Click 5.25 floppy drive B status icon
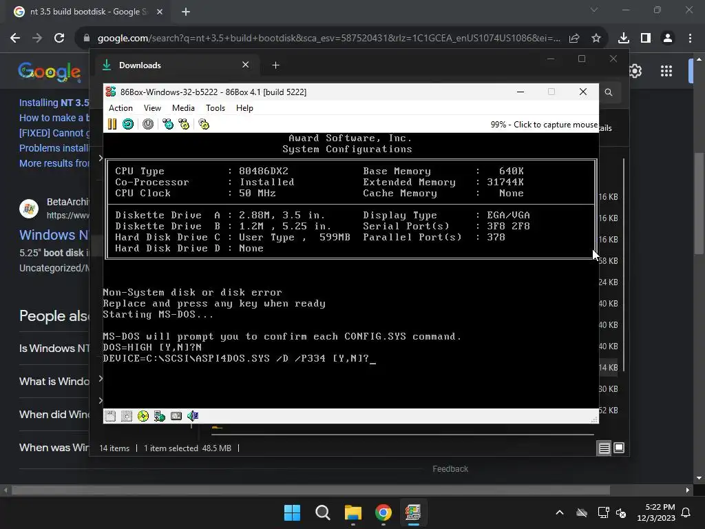The width and height of the screenshot is (705, 529). click(127, 416)
